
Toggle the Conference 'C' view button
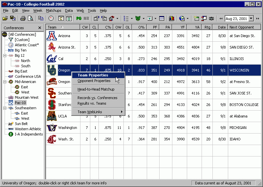tap(61, 18)
